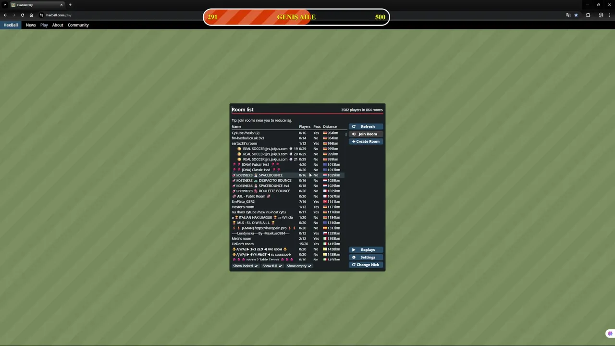The image size is (615, 346).
Task: Sort the room list by Players
Action: pos(305,126)
